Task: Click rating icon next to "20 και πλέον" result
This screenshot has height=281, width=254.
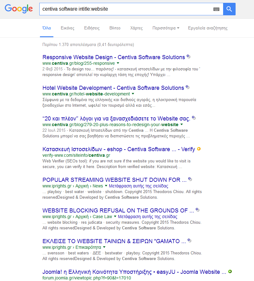Action: 194,118
